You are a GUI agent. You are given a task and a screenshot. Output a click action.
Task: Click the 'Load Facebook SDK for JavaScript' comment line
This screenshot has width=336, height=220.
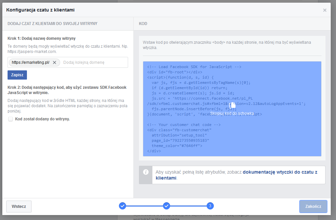(194, 67)
